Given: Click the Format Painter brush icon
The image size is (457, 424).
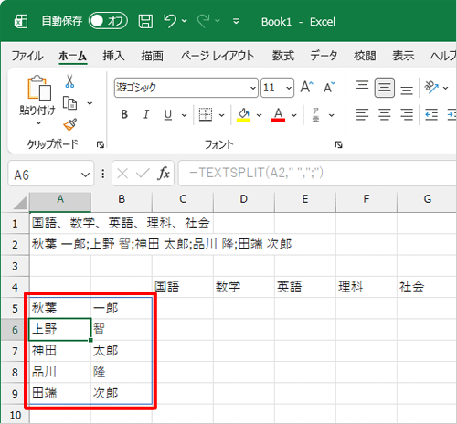Looking at the screenshot, I should 69,124.
